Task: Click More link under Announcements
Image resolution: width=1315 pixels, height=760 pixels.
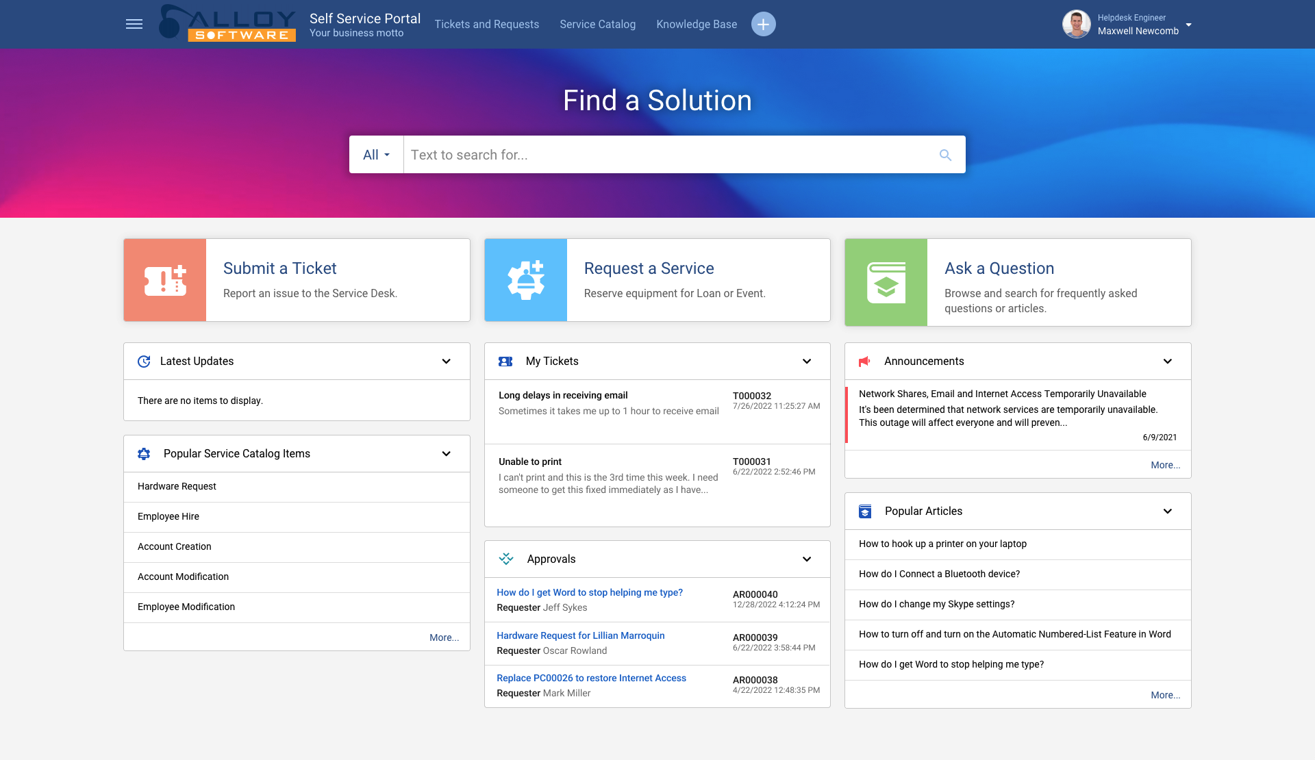Action: pyautogui.click(x=1165, y=465)
